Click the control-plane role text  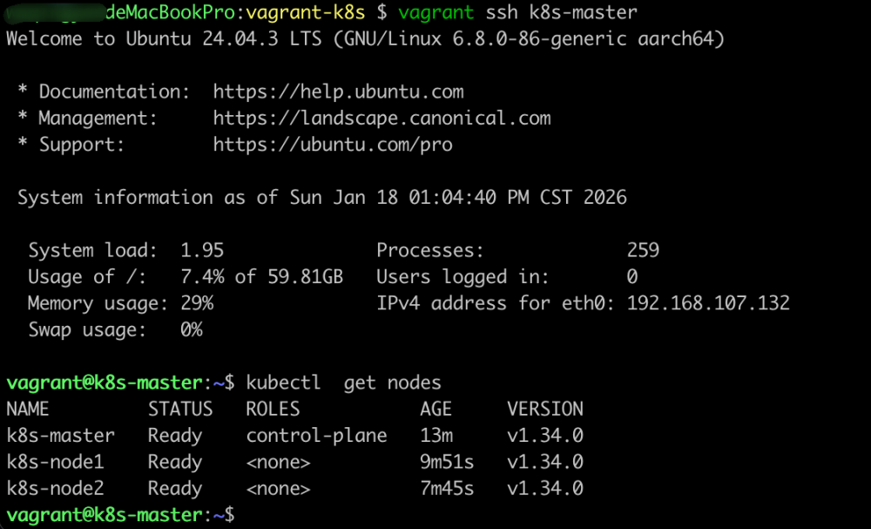pyautogui.click(x=316, y=436)
